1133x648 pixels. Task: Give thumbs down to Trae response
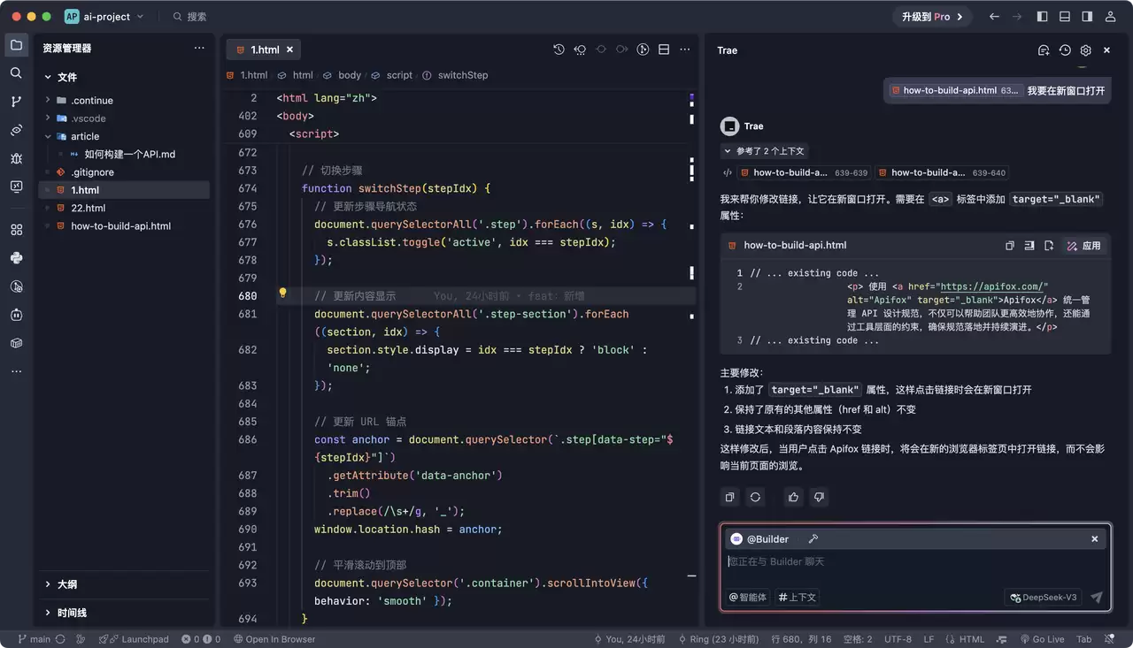[819, 497]
